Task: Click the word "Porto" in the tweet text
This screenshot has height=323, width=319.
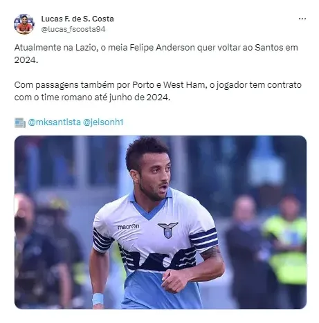Action: [143, 85]
